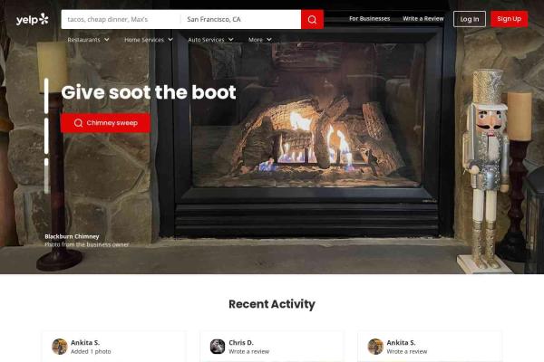Viewport: 544px width, 362px height.
Task: Open the More dropdown menu
Action: coord(259,40)
